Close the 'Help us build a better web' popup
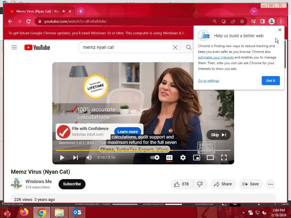Viewport: 291px width, 218px height. 280,30
